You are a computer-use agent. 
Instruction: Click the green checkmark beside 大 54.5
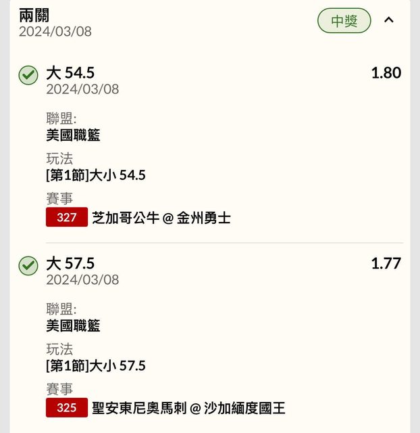[x=28, y=75]
